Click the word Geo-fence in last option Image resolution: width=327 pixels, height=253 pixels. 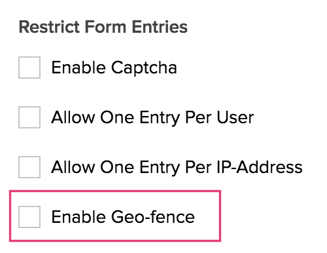pyautogui.click(x=153, y=217)
